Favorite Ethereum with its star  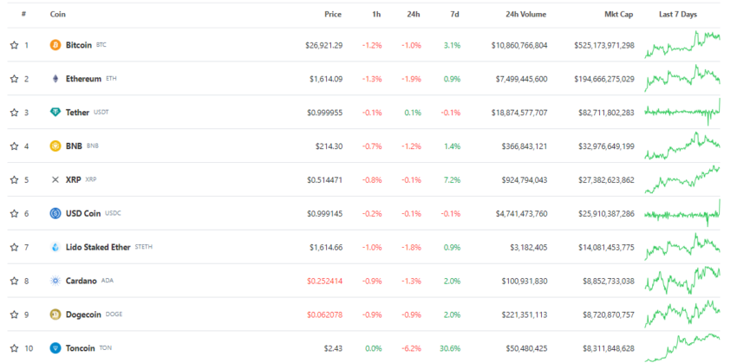[x=14, y=79]
